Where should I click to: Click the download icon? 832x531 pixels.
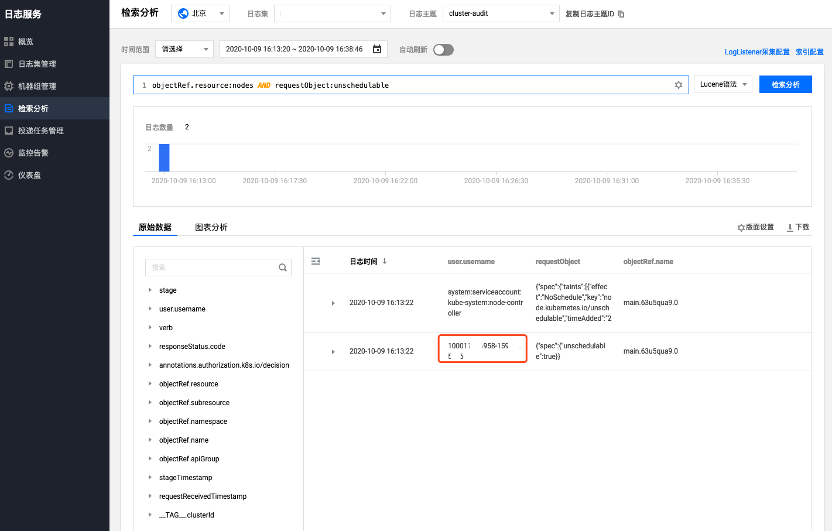coord(790,228)
